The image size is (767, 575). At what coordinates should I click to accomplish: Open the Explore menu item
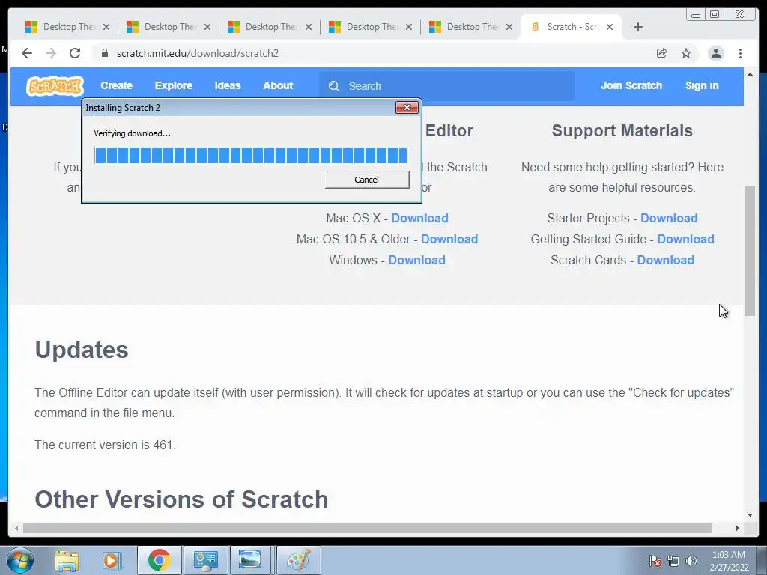pyautogui.click(x=174, y=85)
